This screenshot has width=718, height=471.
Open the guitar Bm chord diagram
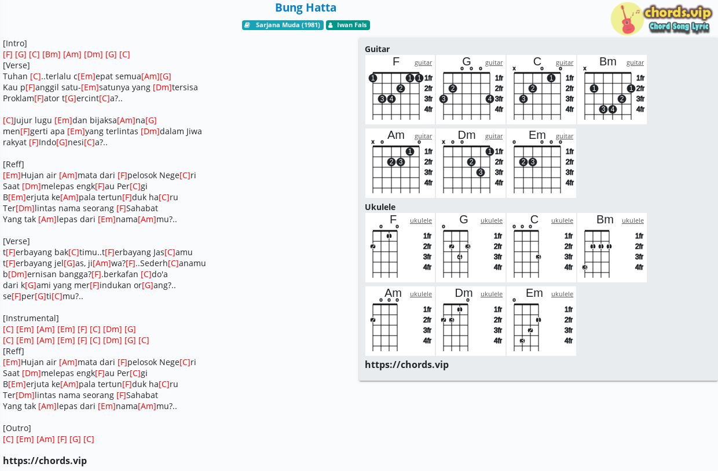612,90
